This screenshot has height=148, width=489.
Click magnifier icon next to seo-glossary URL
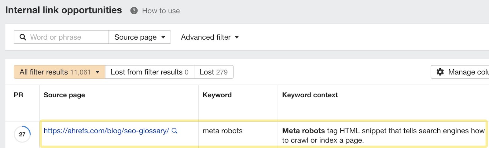click(175, 131)
